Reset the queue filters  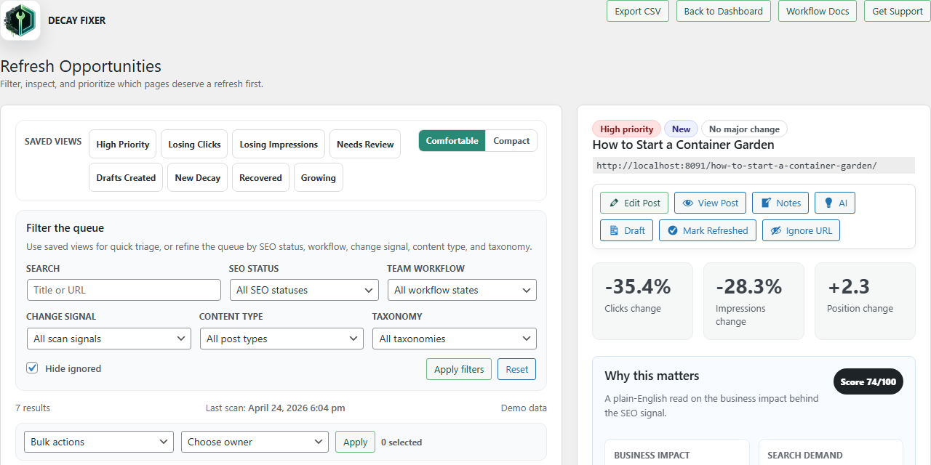[517, 369]
